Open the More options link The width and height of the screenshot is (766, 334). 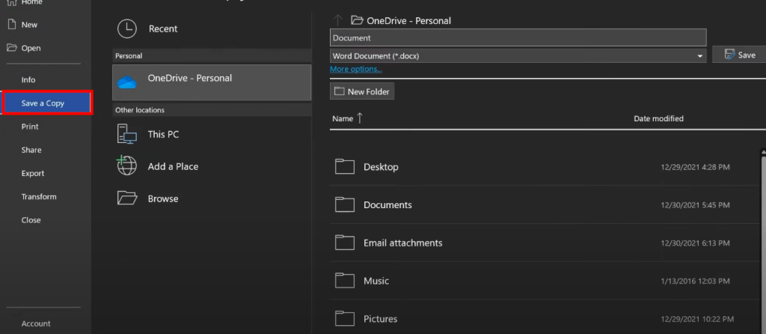(355, 70)
